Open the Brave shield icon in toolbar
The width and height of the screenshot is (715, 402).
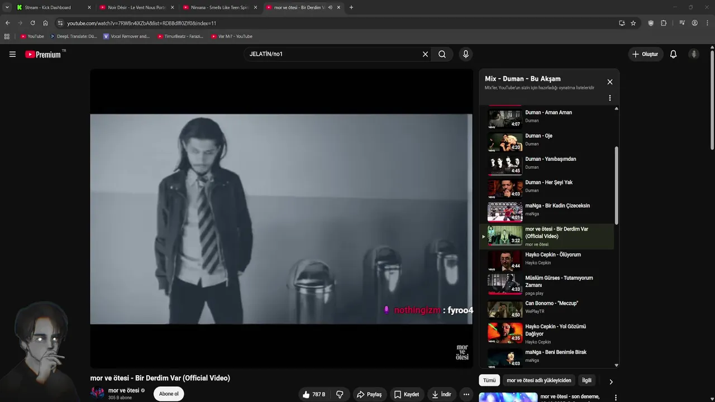pos(651,23)
